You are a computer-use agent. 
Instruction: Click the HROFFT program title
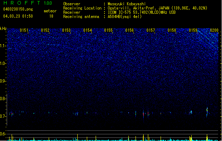coord(22,3)
